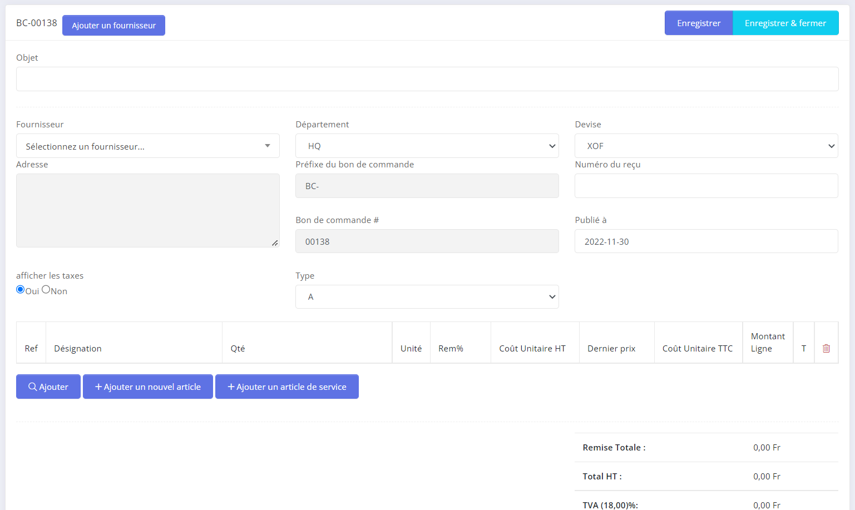This screenshot has width=855, height=510.
Task: Click the Adresse text area
Action: (x=147, y=210)
